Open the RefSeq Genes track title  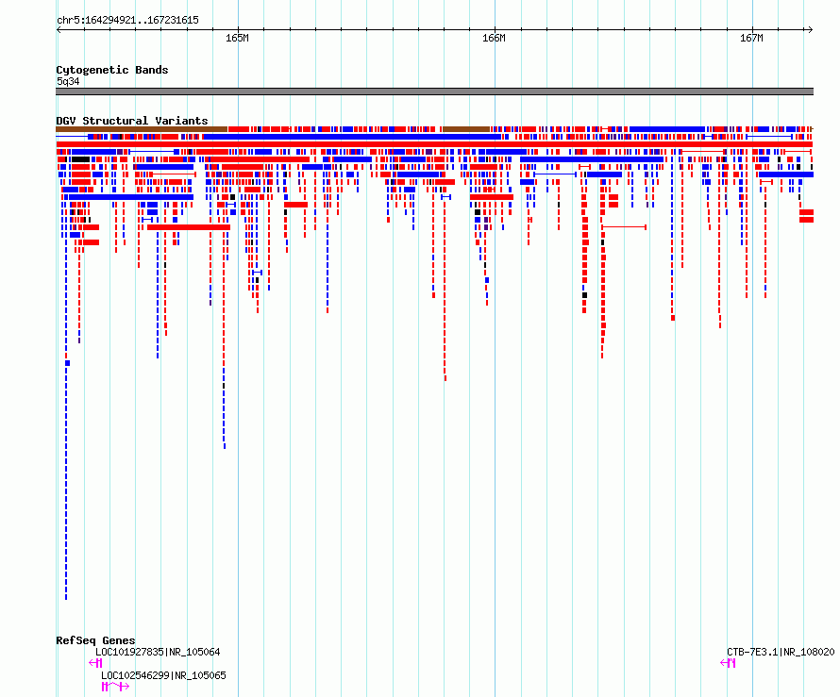click(x=95, y=640)
